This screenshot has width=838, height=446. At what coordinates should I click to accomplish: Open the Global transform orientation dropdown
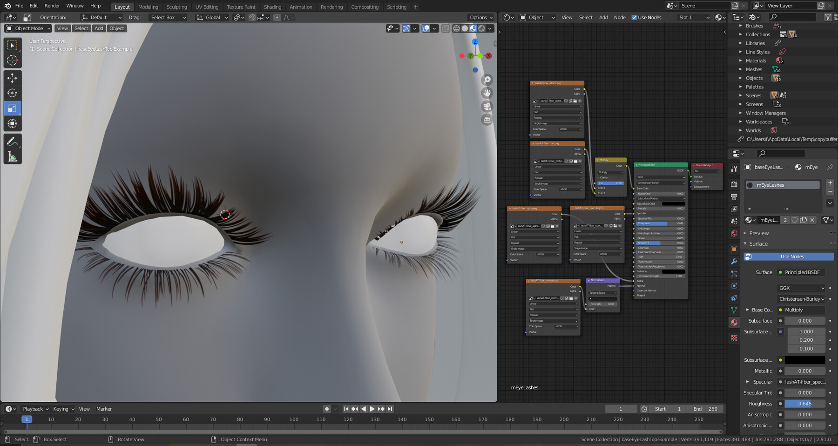212,18
